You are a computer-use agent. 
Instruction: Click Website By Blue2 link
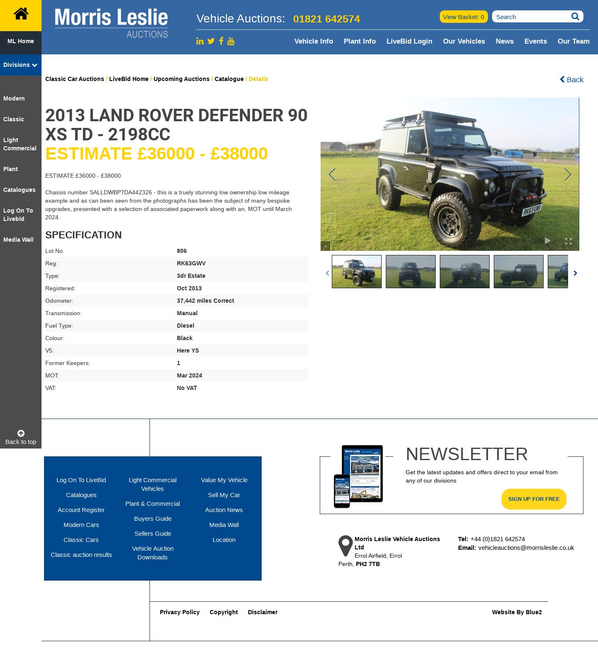pyautogui.click(x=517, y=612)
